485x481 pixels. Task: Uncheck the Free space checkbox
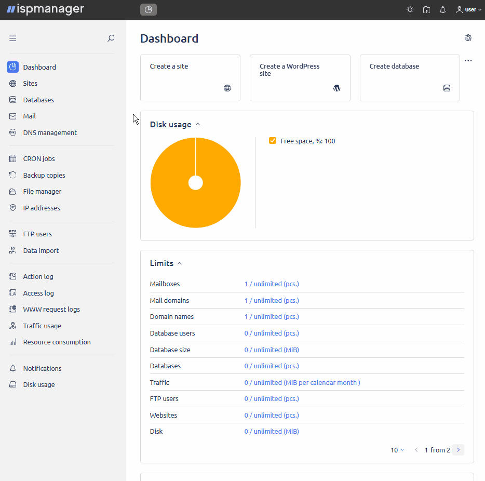[x=273, y=141]
